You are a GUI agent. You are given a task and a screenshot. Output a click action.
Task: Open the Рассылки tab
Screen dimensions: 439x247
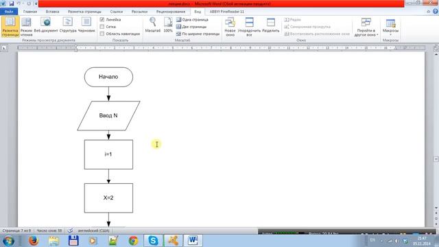point(139,12)
